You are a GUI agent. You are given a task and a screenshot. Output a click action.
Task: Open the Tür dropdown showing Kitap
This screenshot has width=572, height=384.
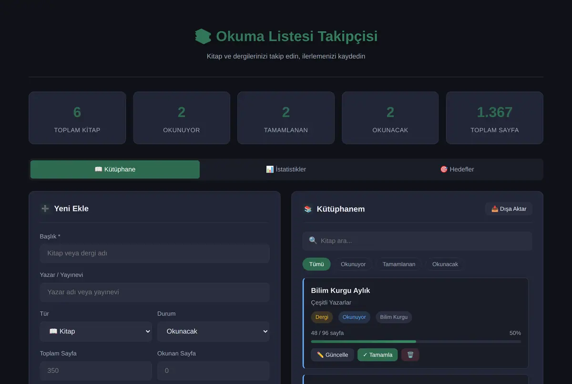[x=96, y=332]
